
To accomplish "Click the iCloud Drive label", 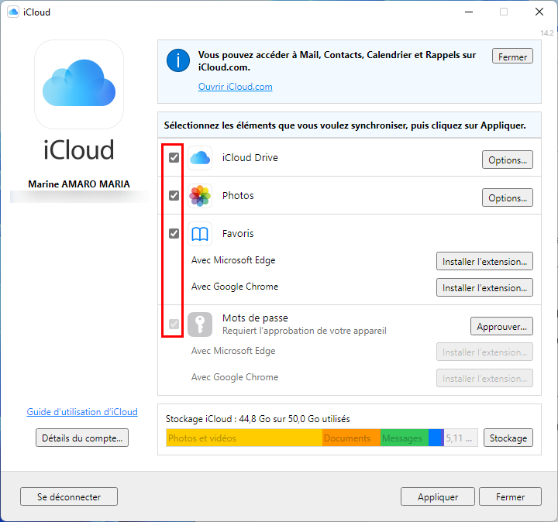I will coord(250,157).
